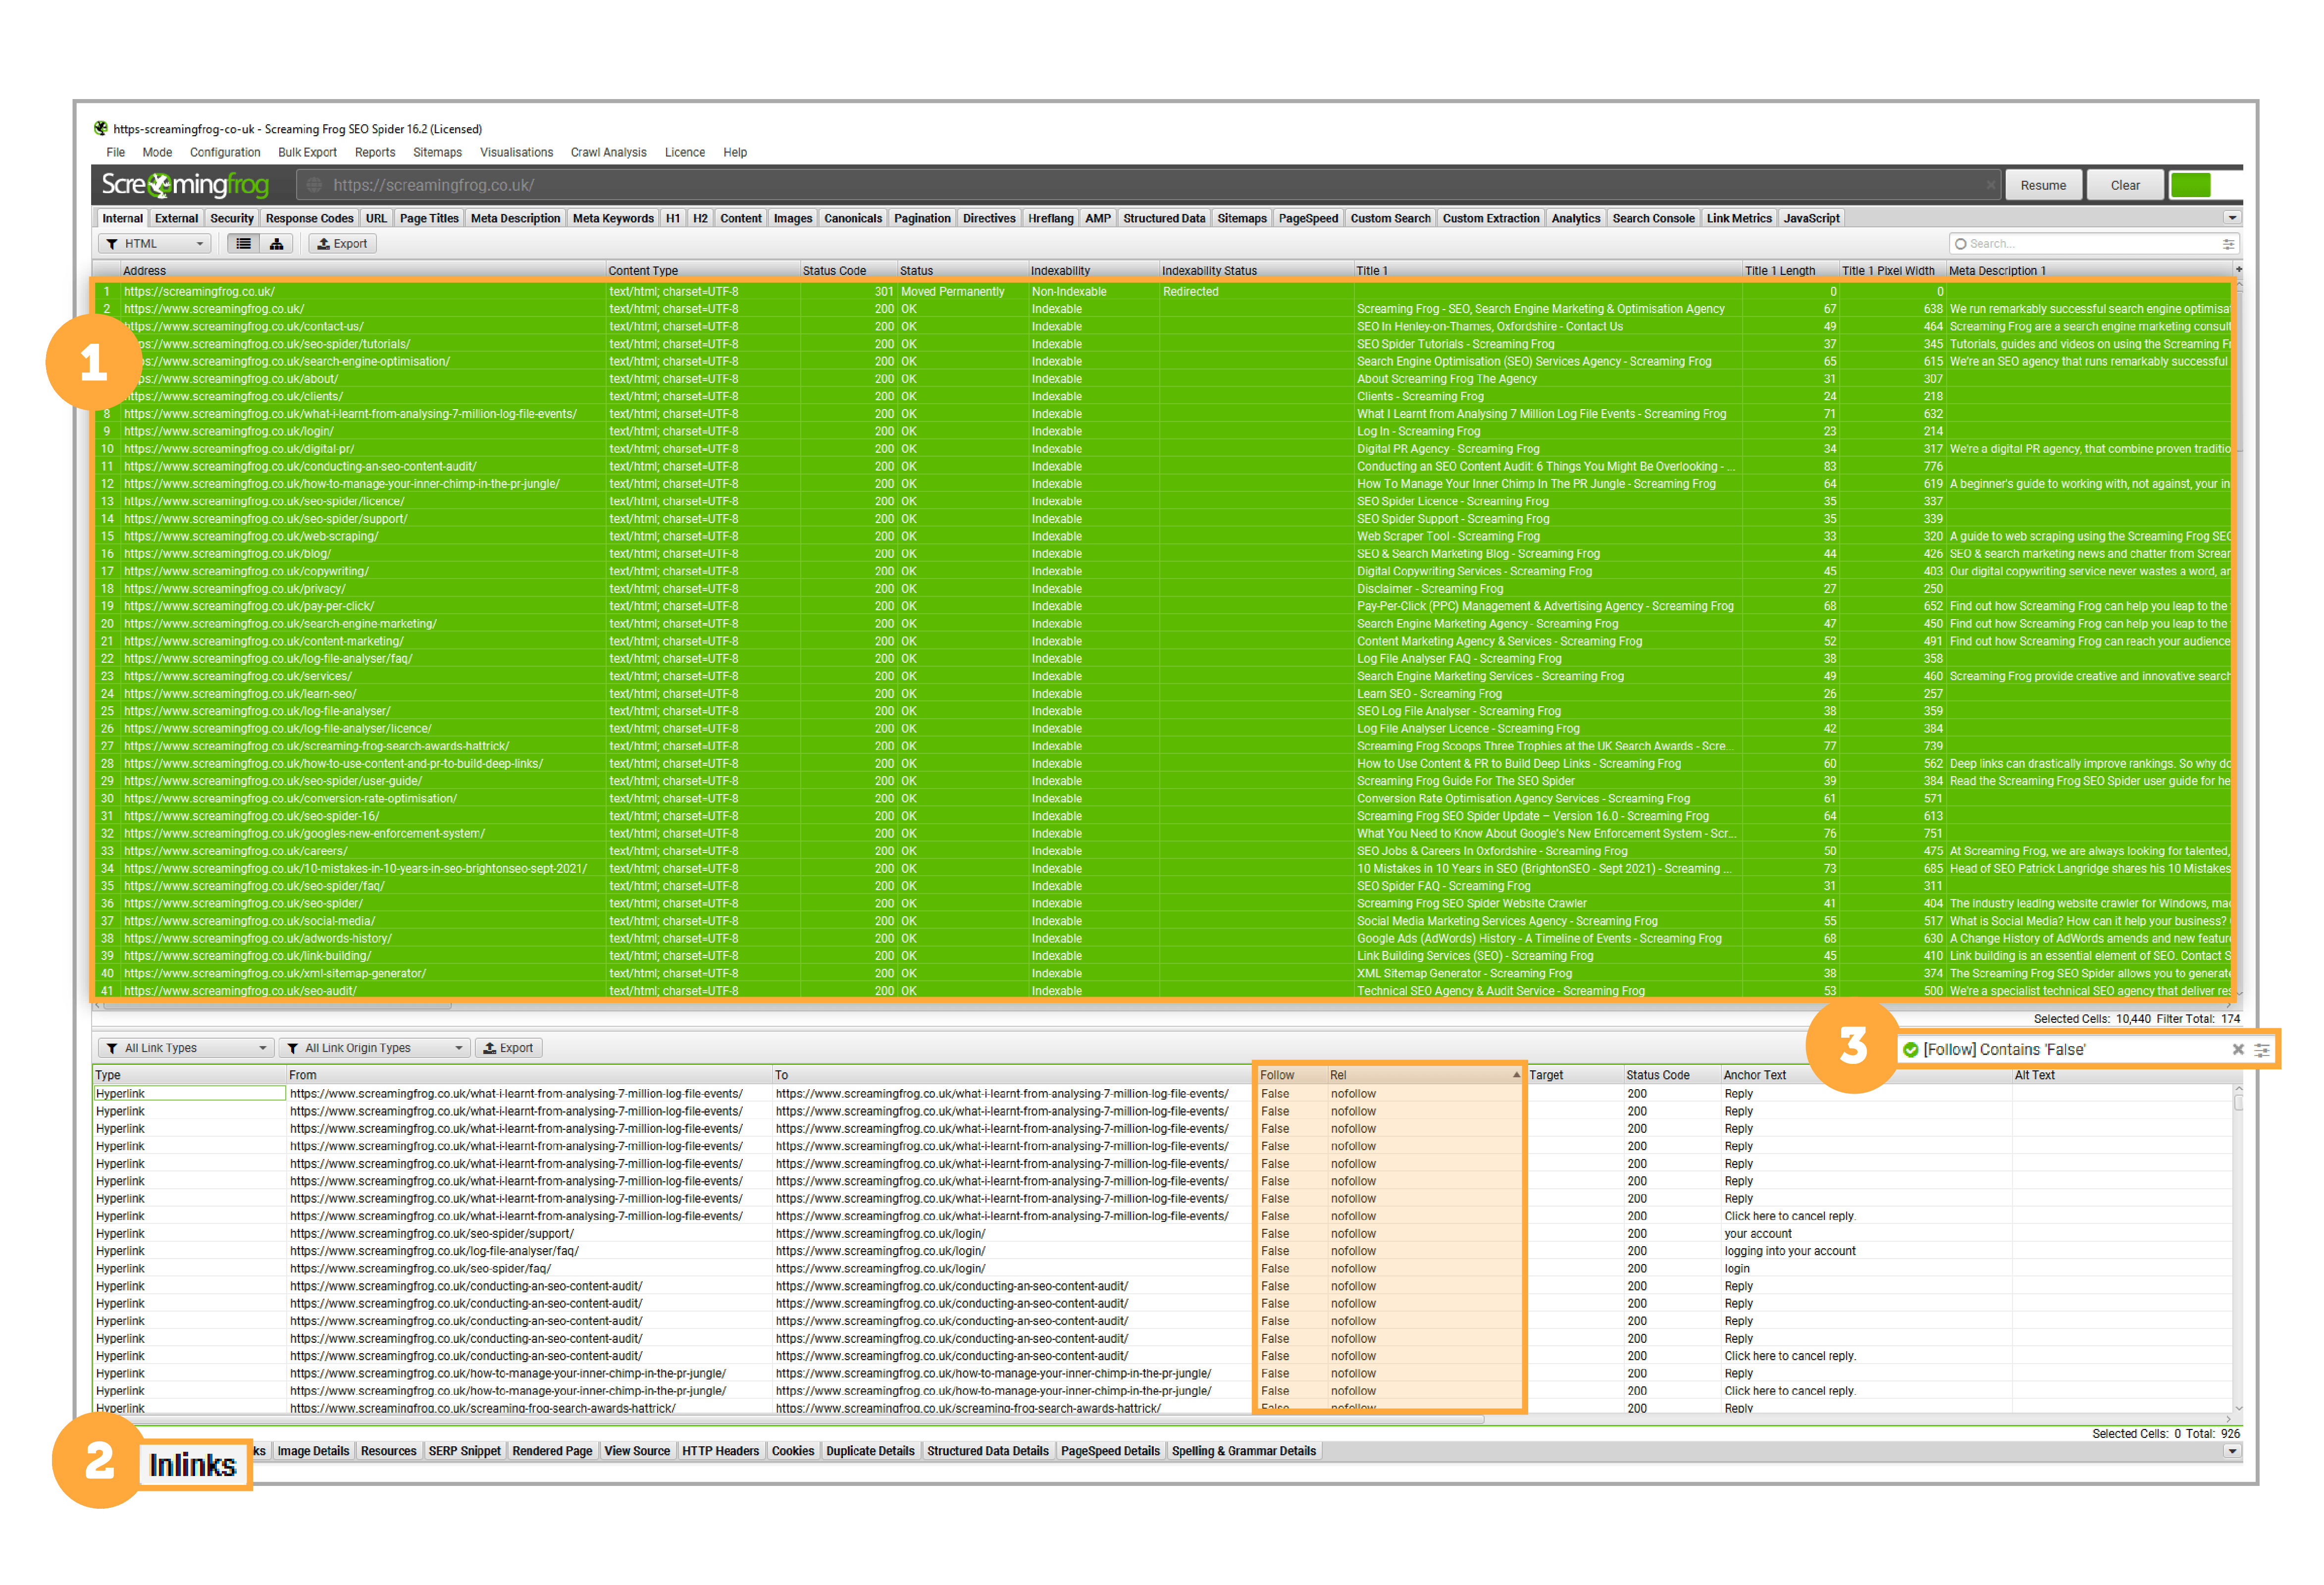Image resolution: width=2324 pixels, height=1585 pixels.
Task: Clear the Follow Contains False filter
Action: click(x=2238, y=1049)
